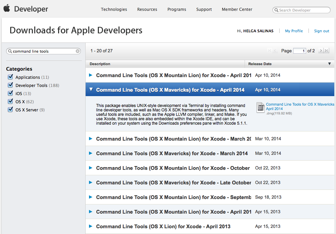This screenshot has height=234, width=336.
Task: Expand Mavericks Late October row
Action: coord(91,182)
